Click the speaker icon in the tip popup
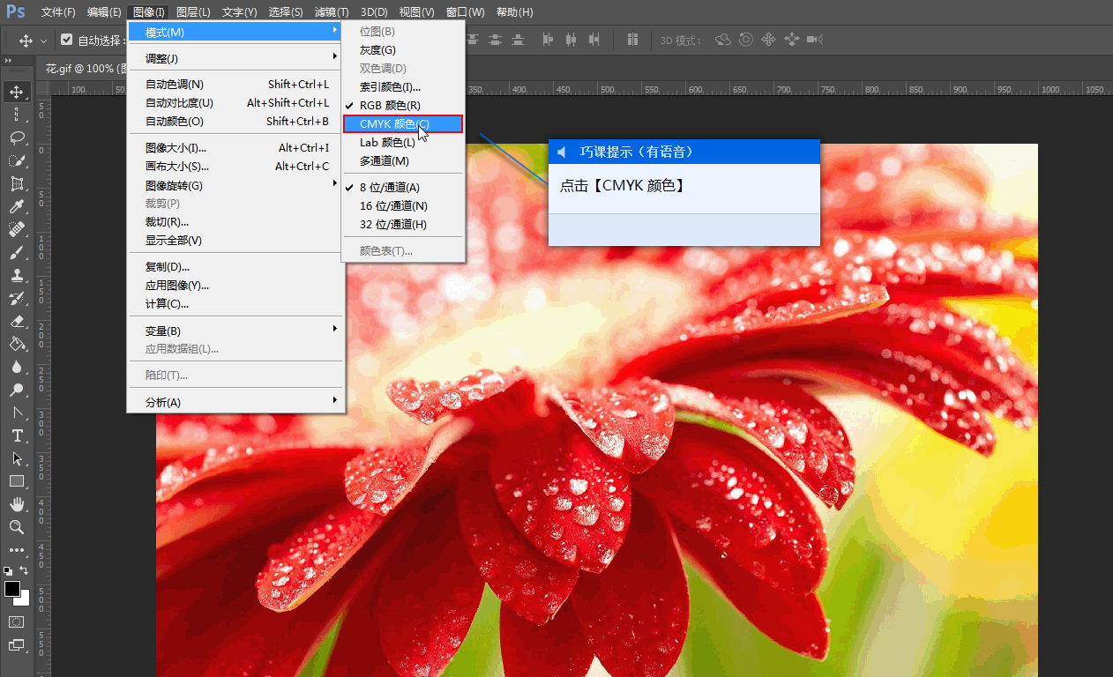Screen dimensions: 1113x677 [x=562, y=153]
